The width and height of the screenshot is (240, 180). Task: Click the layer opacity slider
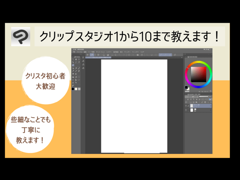tap(204, 97)
